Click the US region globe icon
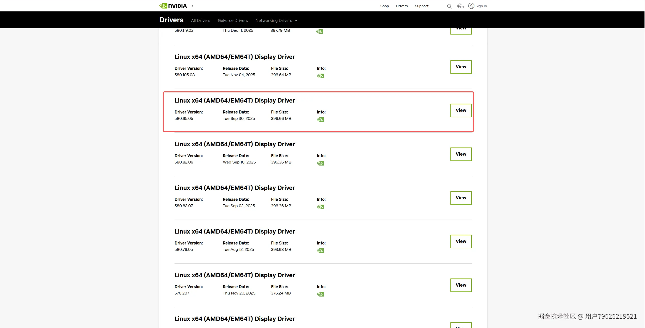 [460, 6]
